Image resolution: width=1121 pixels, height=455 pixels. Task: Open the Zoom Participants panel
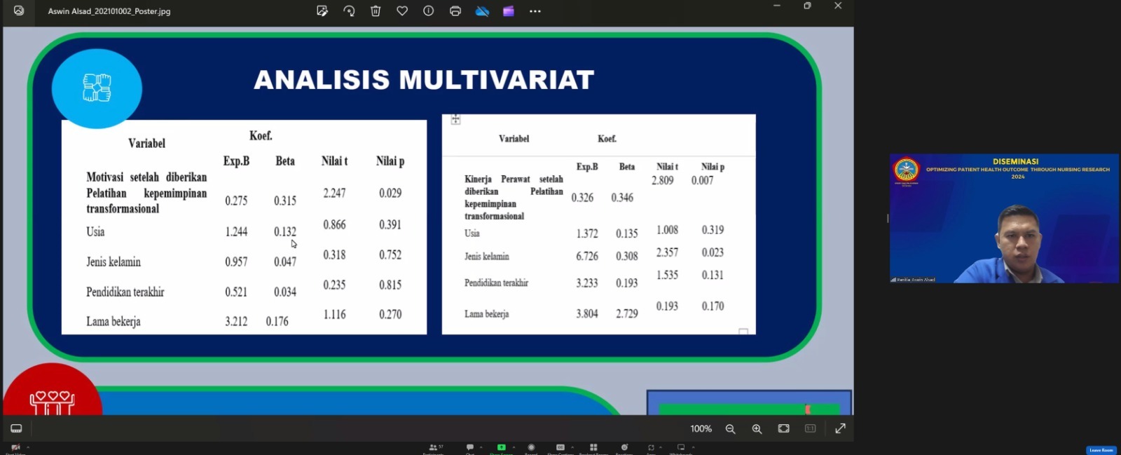[434, 448]
